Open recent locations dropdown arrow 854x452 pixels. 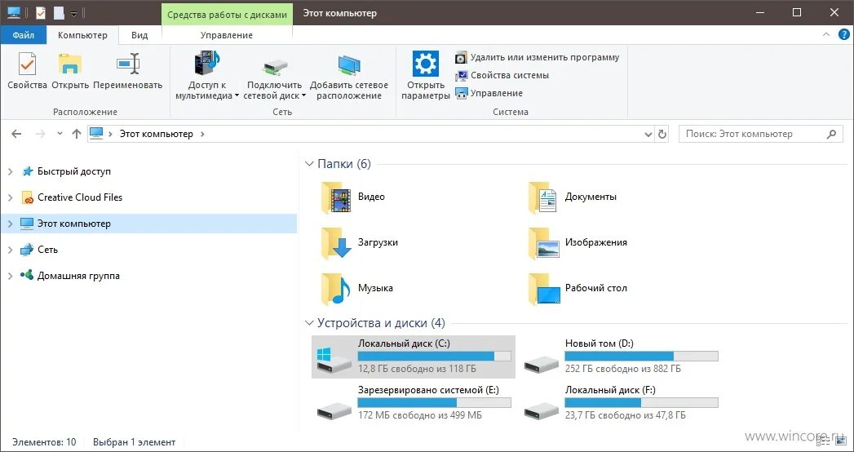[60, 134]
